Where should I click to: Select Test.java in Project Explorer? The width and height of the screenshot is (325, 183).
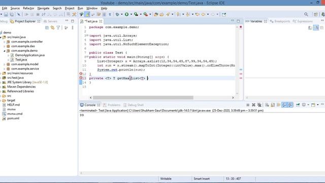click(21, 60)
